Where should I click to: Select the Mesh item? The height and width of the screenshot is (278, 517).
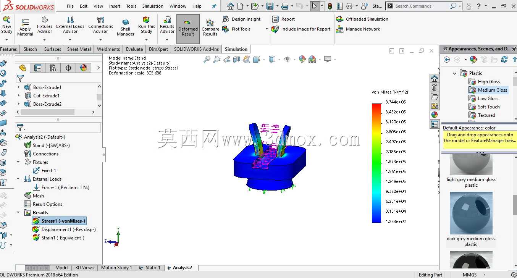point(34,196)
